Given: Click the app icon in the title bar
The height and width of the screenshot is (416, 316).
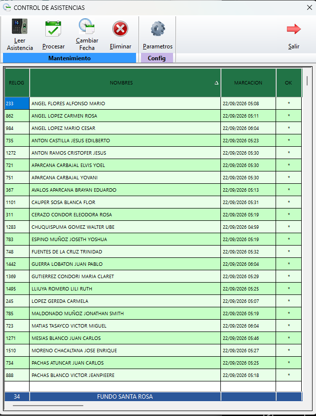Looking at the screenshot, I should pyautogui.click(x=6, y=7).
